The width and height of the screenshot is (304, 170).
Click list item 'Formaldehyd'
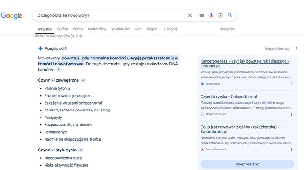click(55, 132)
